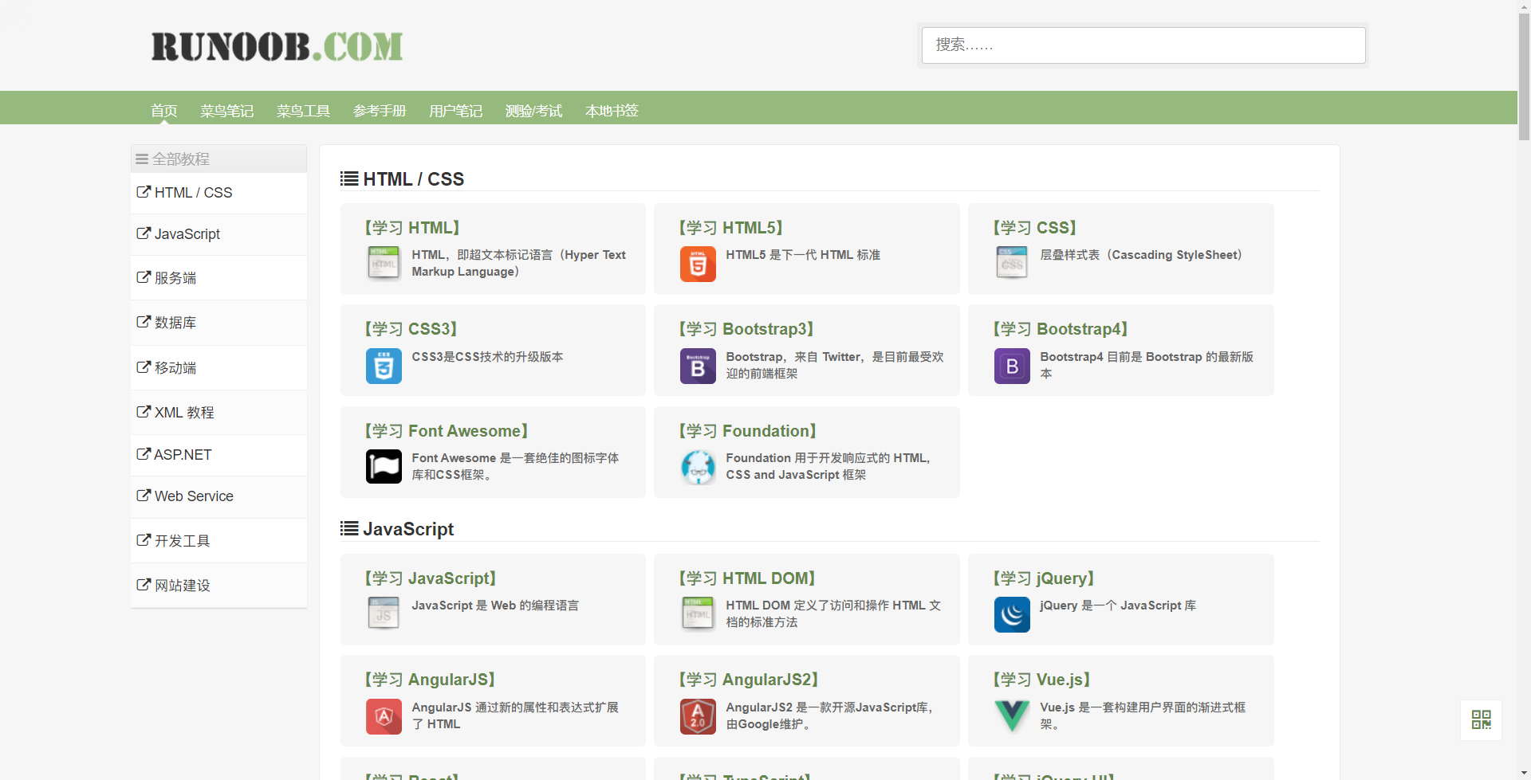The height and width of the screenshot is (780, 1531).
Task: Click the AngularJS2 2.0 shield icon
Action: (698, 716)
